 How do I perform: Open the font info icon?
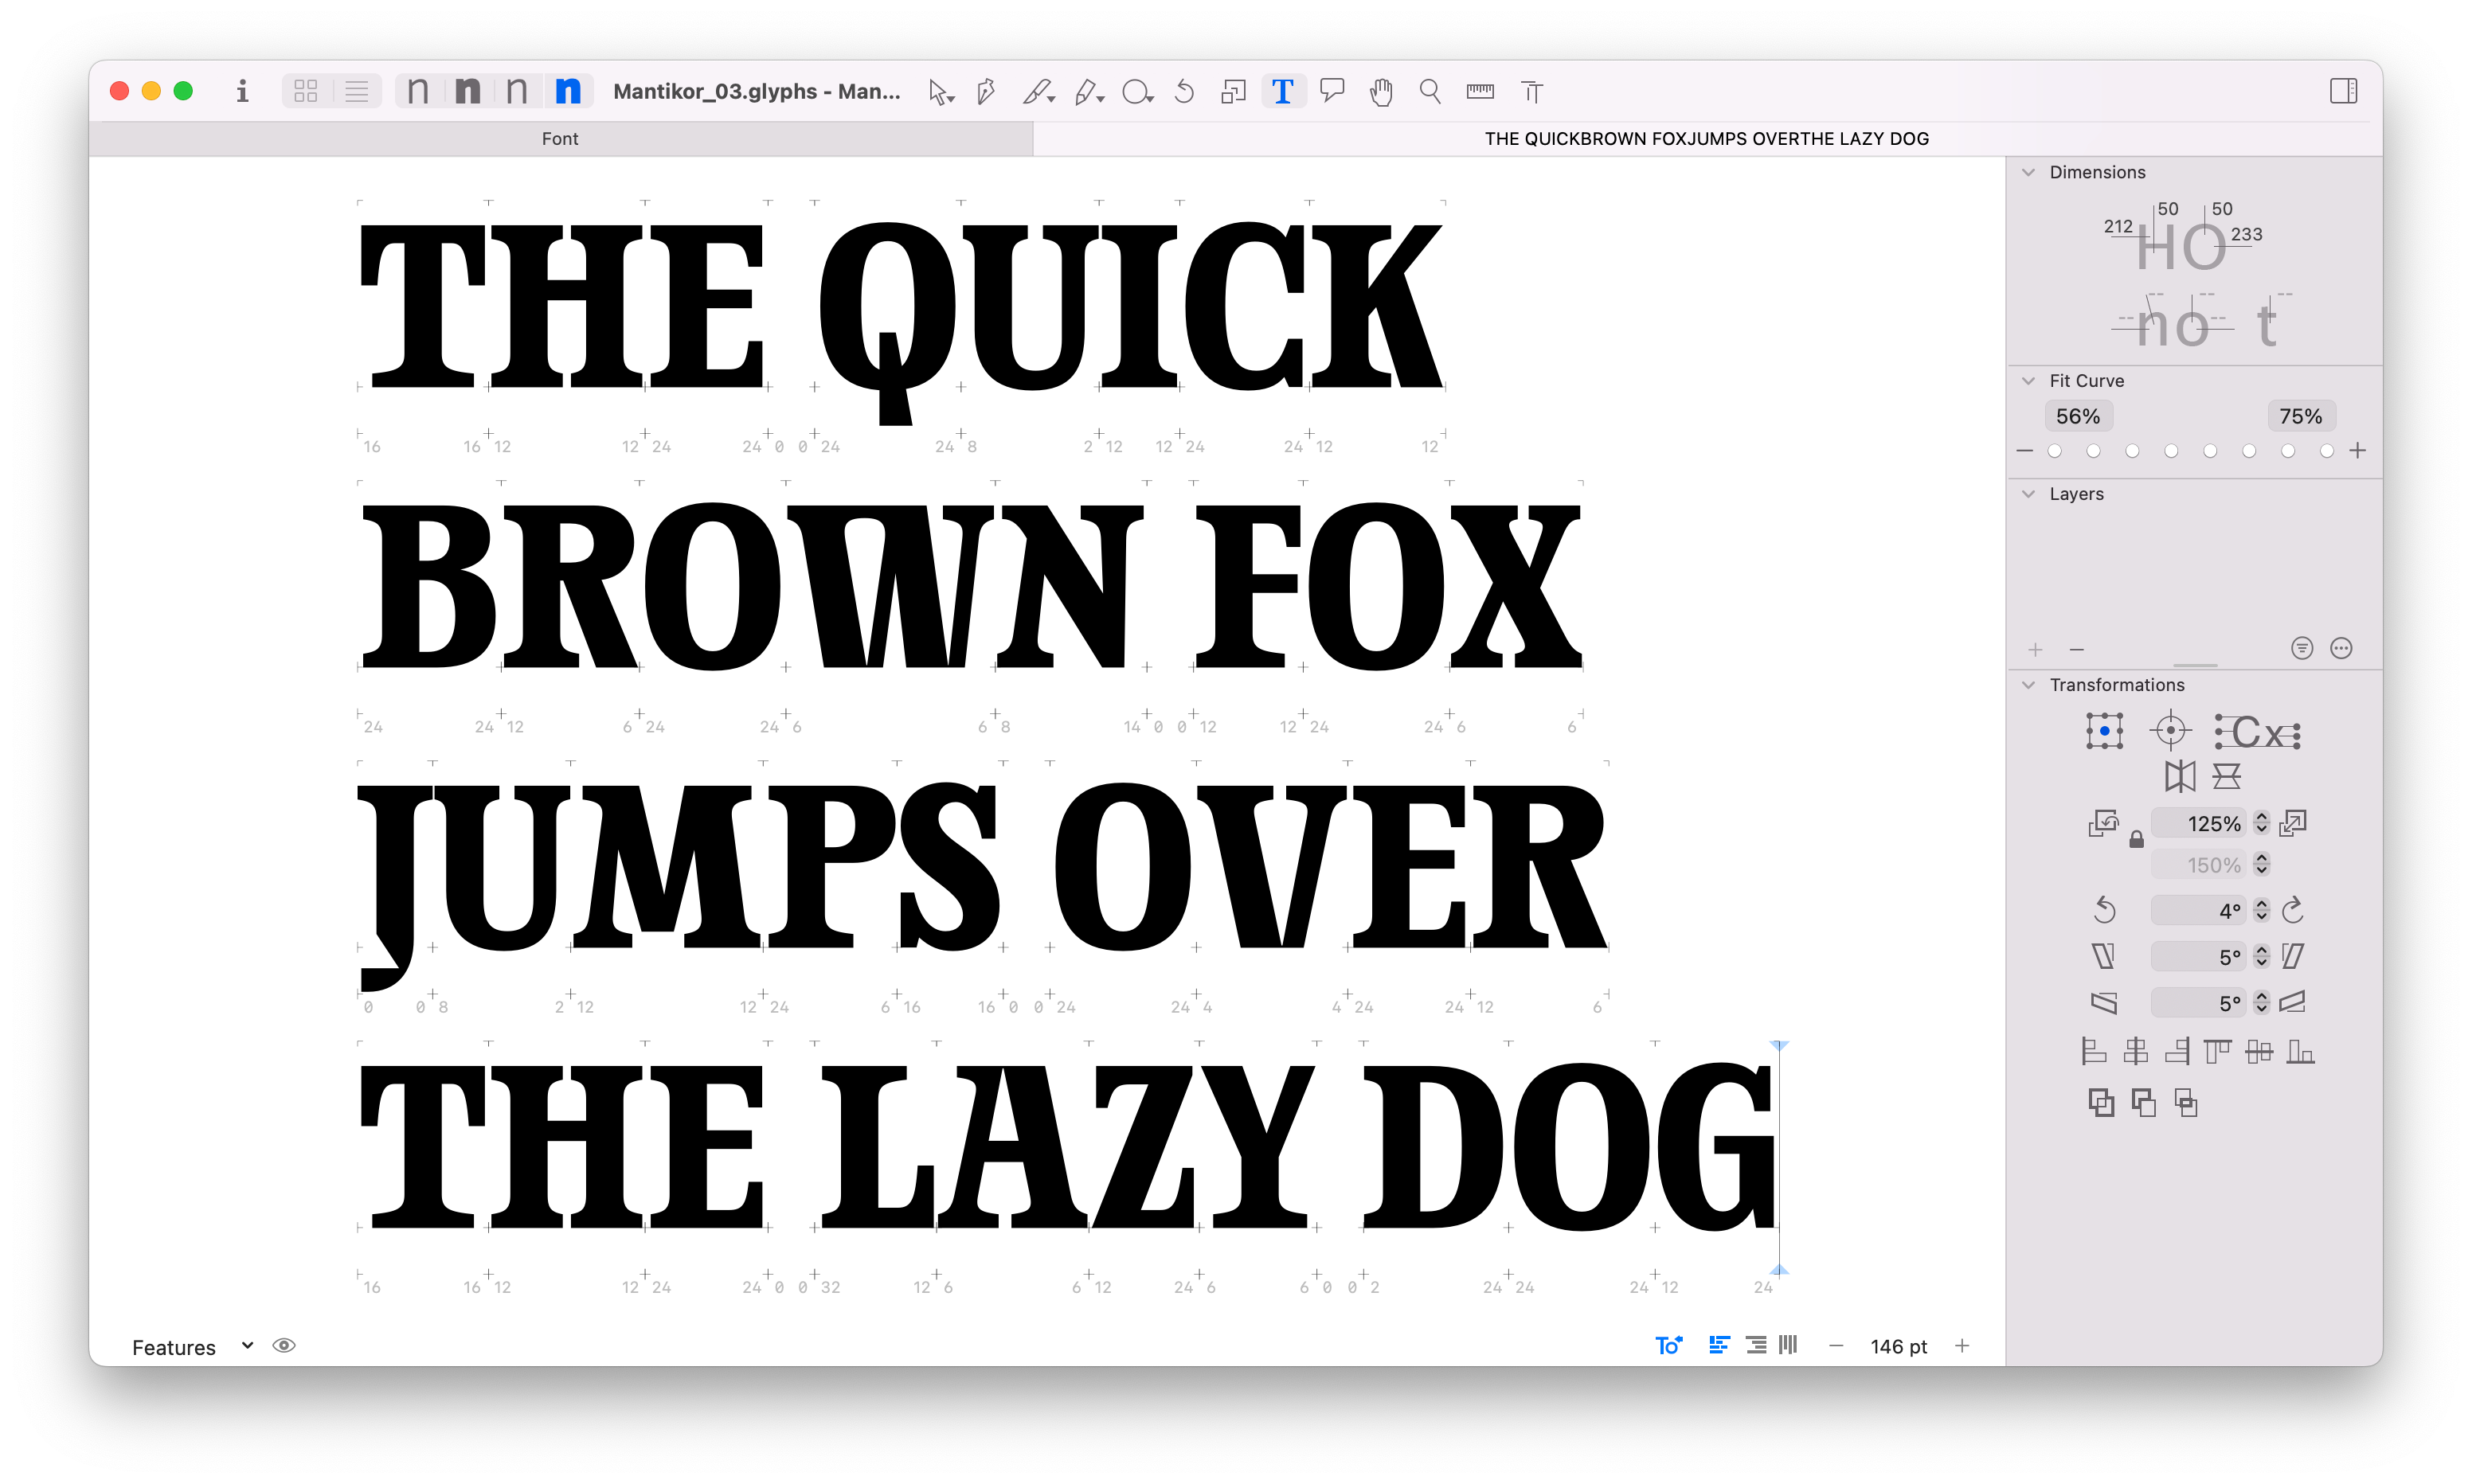pos(242,92)
